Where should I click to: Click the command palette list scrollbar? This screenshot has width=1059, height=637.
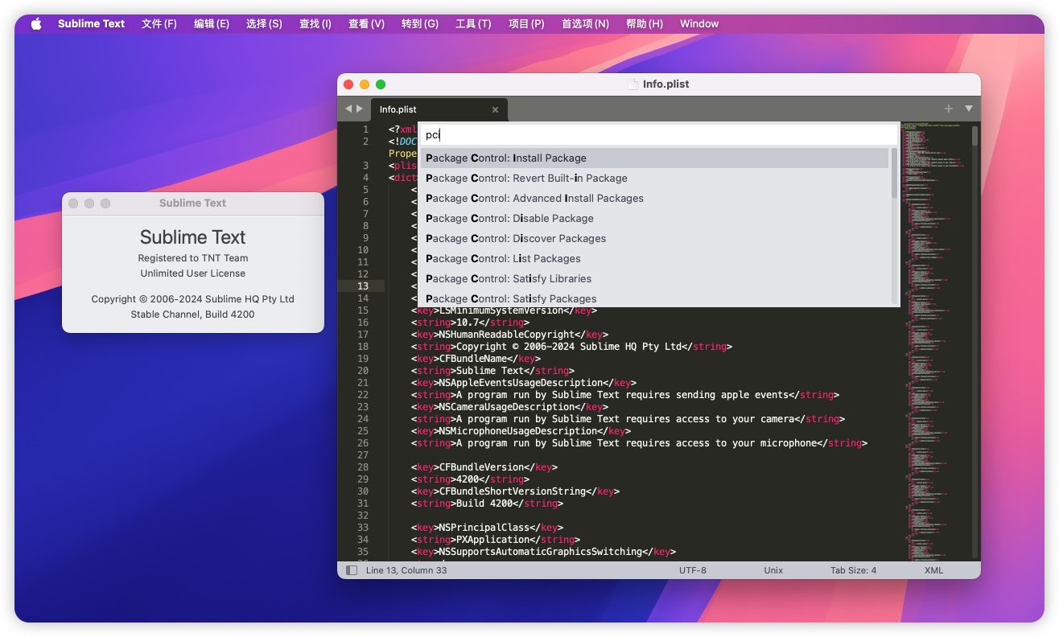pos(894,173)
